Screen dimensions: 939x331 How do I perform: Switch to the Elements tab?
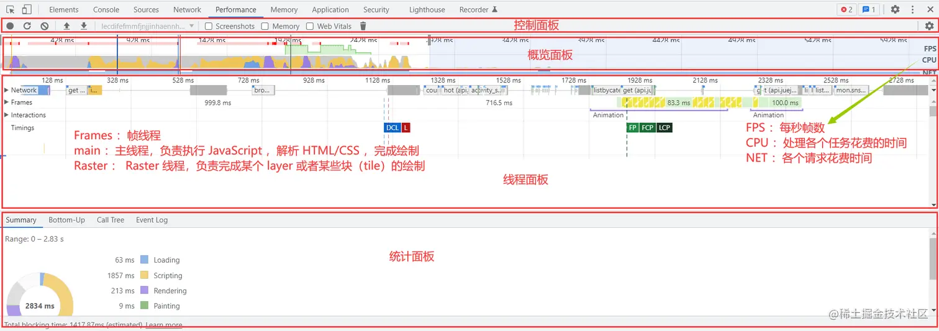(64, 9)
